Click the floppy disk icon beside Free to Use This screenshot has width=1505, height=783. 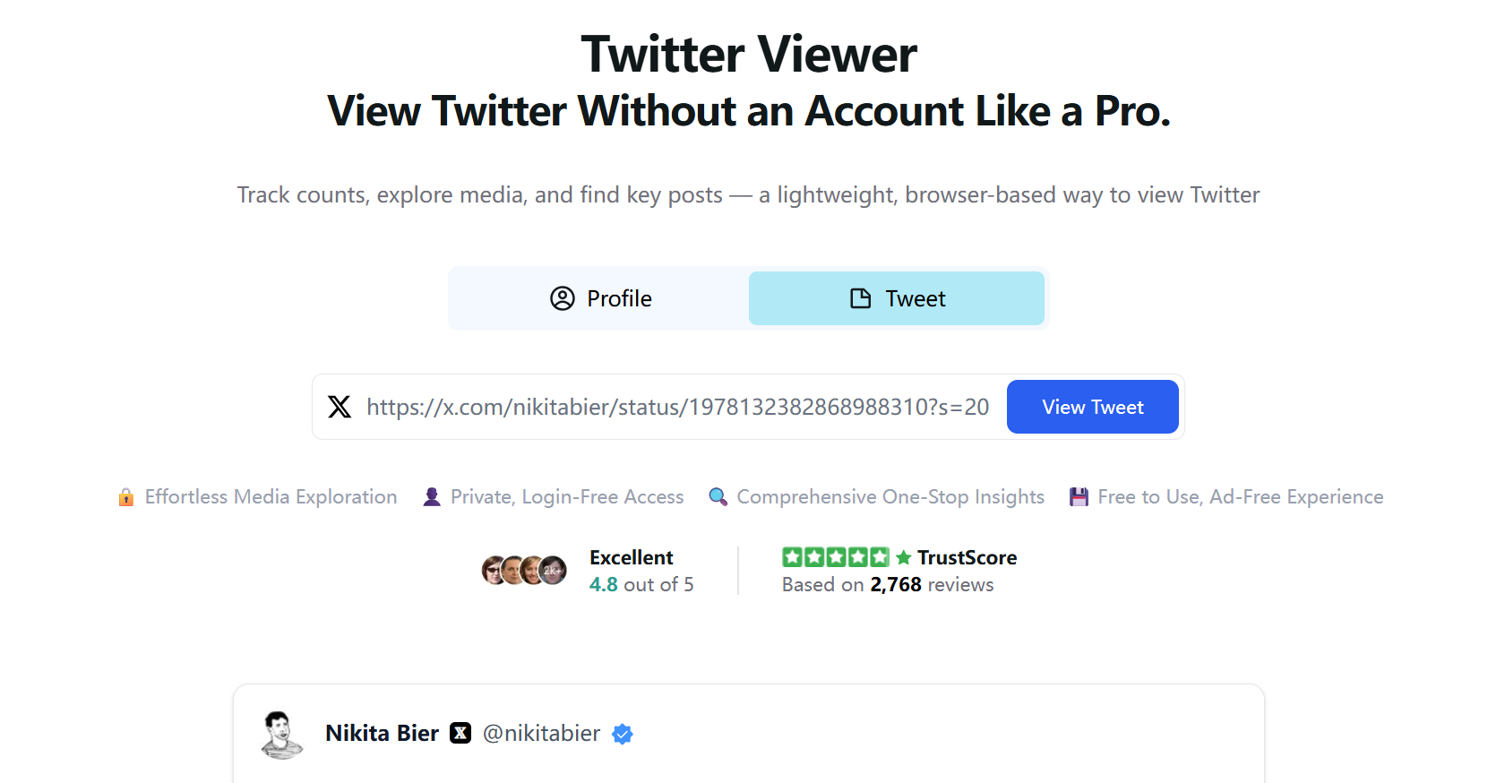pos(1079,497)
